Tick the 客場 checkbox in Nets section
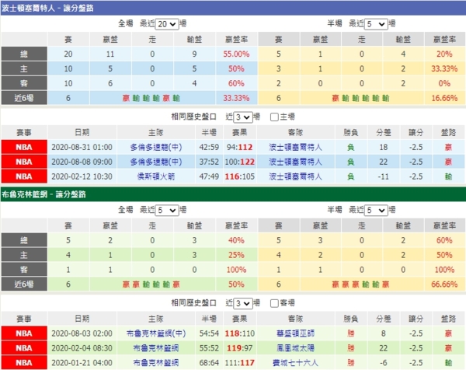Viewport: 466px width, 370px height. tap(274, 303)
